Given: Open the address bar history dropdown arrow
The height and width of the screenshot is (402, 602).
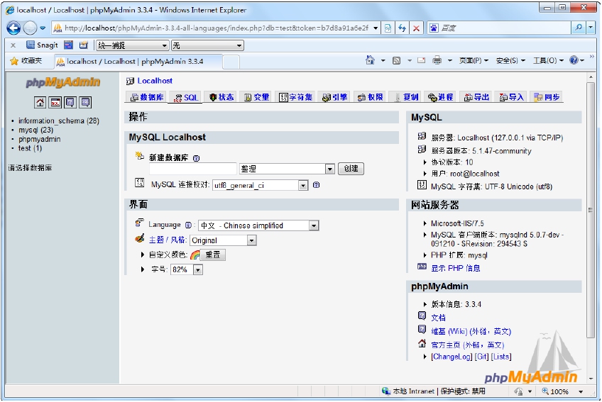Looking at the screenshot, I should pyautogui.click(x=376, y=28).
